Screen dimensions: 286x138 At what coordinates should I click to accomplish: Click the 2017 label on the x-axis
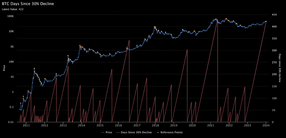click(x=137, y=125)
